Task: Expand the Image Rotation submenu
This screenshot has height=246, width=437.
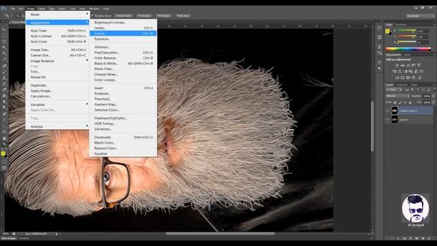Action: point(57,61)
